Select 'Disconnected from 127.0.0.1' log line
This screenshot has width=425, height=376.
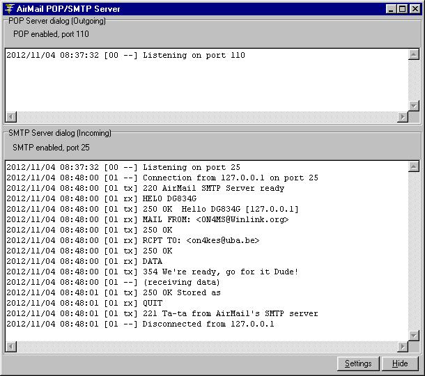pyautogui.click(x=141, y=324)
